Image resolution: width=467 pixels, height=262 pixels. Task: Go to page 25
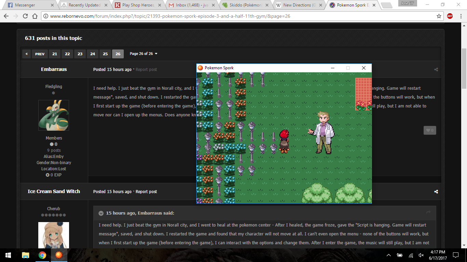105,54
